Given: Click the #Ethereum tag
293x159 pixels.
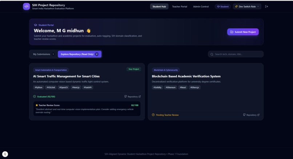Looking at the screenshot, I should pos(170,87).
